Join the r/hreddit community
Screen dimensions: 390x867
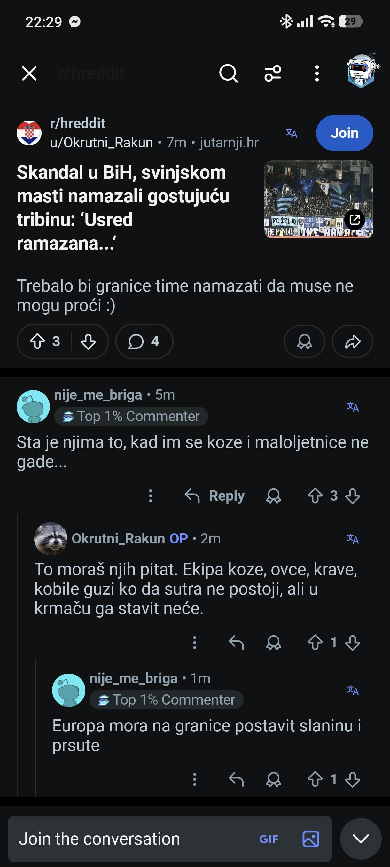[344, 133]
